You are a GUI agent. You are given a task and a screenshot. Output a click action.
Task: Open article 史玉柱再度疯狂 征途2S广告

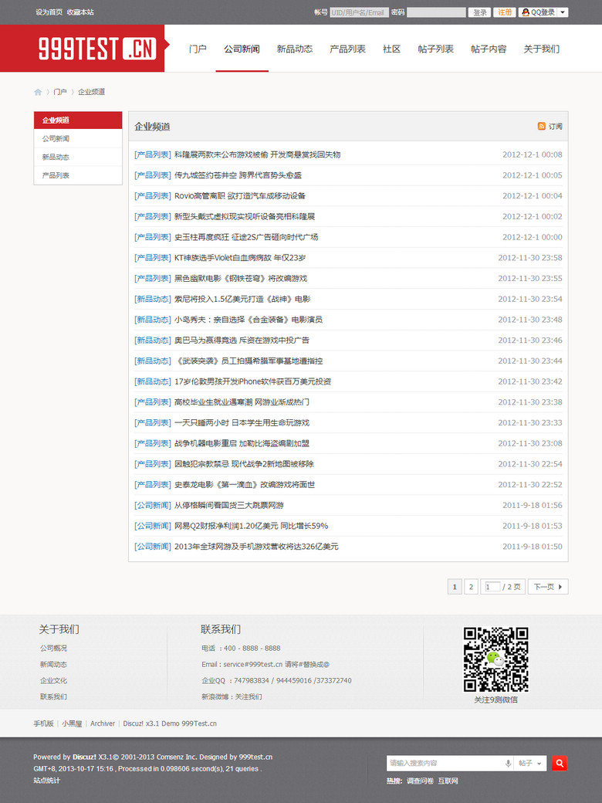pyautogui.click(x=246, y=237)
